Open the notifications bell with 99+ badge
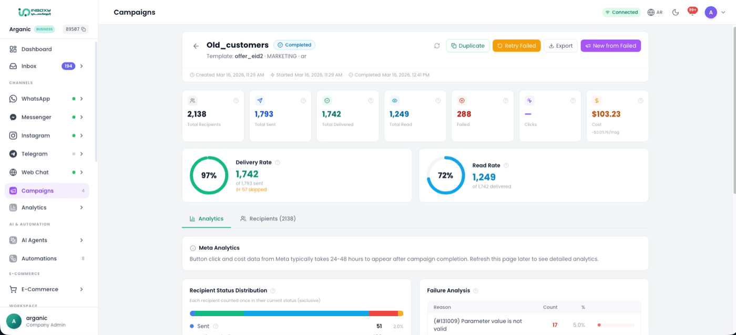 pyautogui.click(x=692, y=12)
